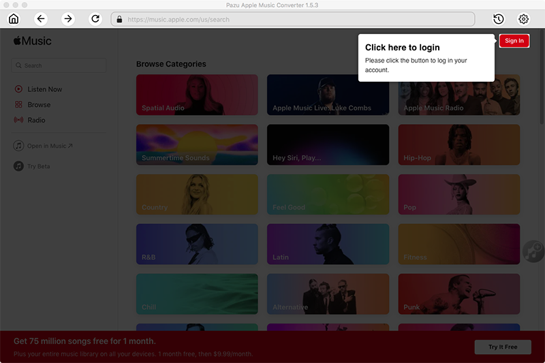Click the floating add-music icon at right edge
This screenshot has width=545, height=363.
533,251
